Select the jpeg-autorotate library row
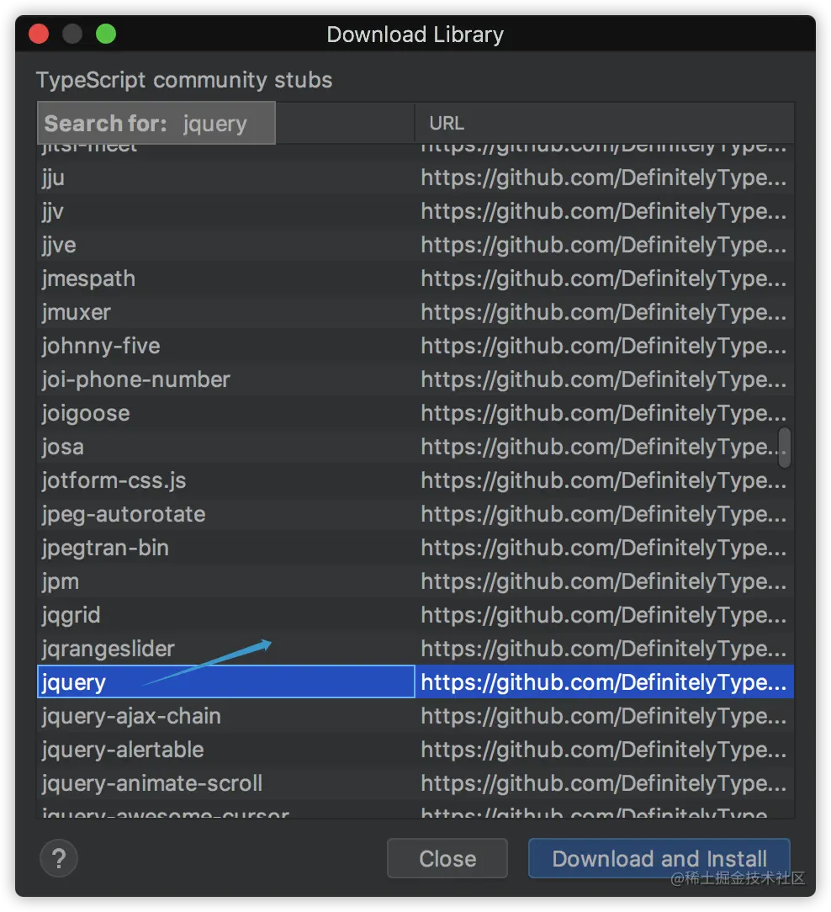The width and height of the screenshot is (831, 912). (x=415, y=515)
